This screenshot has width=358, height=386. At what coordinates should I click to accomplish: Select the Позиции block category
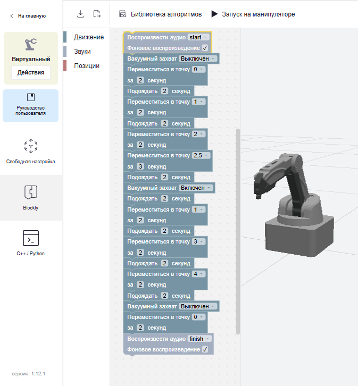[86, 66]
